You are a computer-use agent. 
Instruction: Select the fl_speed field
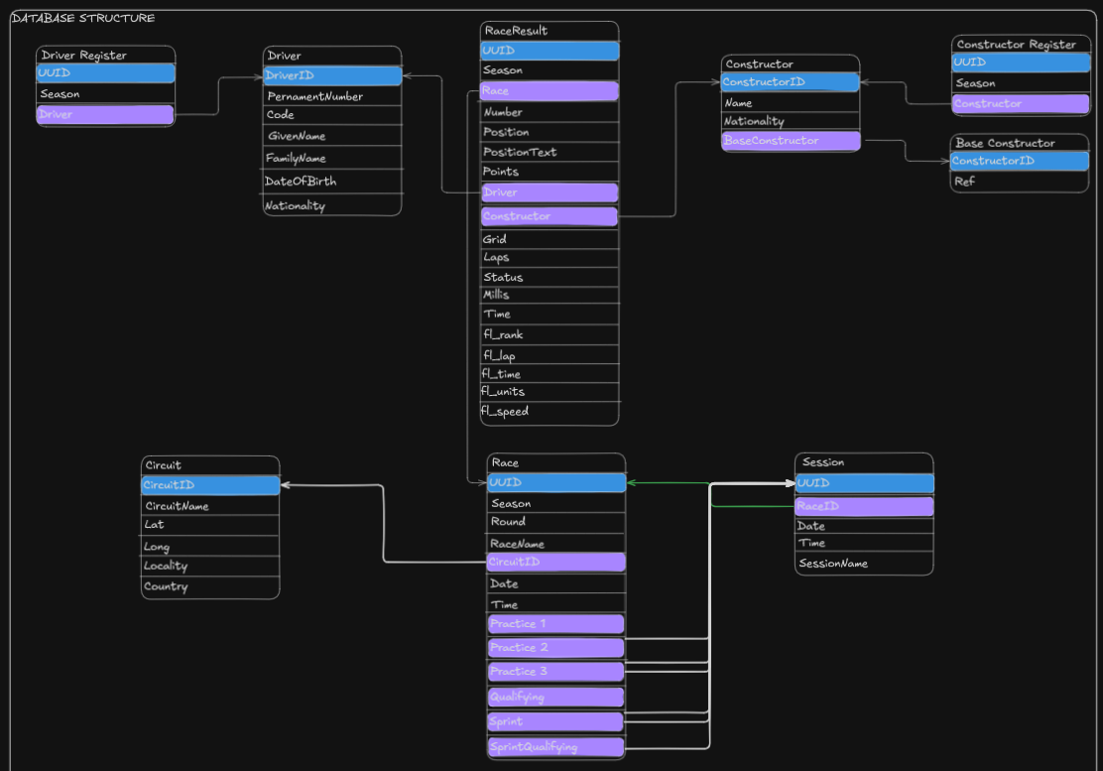550,412
